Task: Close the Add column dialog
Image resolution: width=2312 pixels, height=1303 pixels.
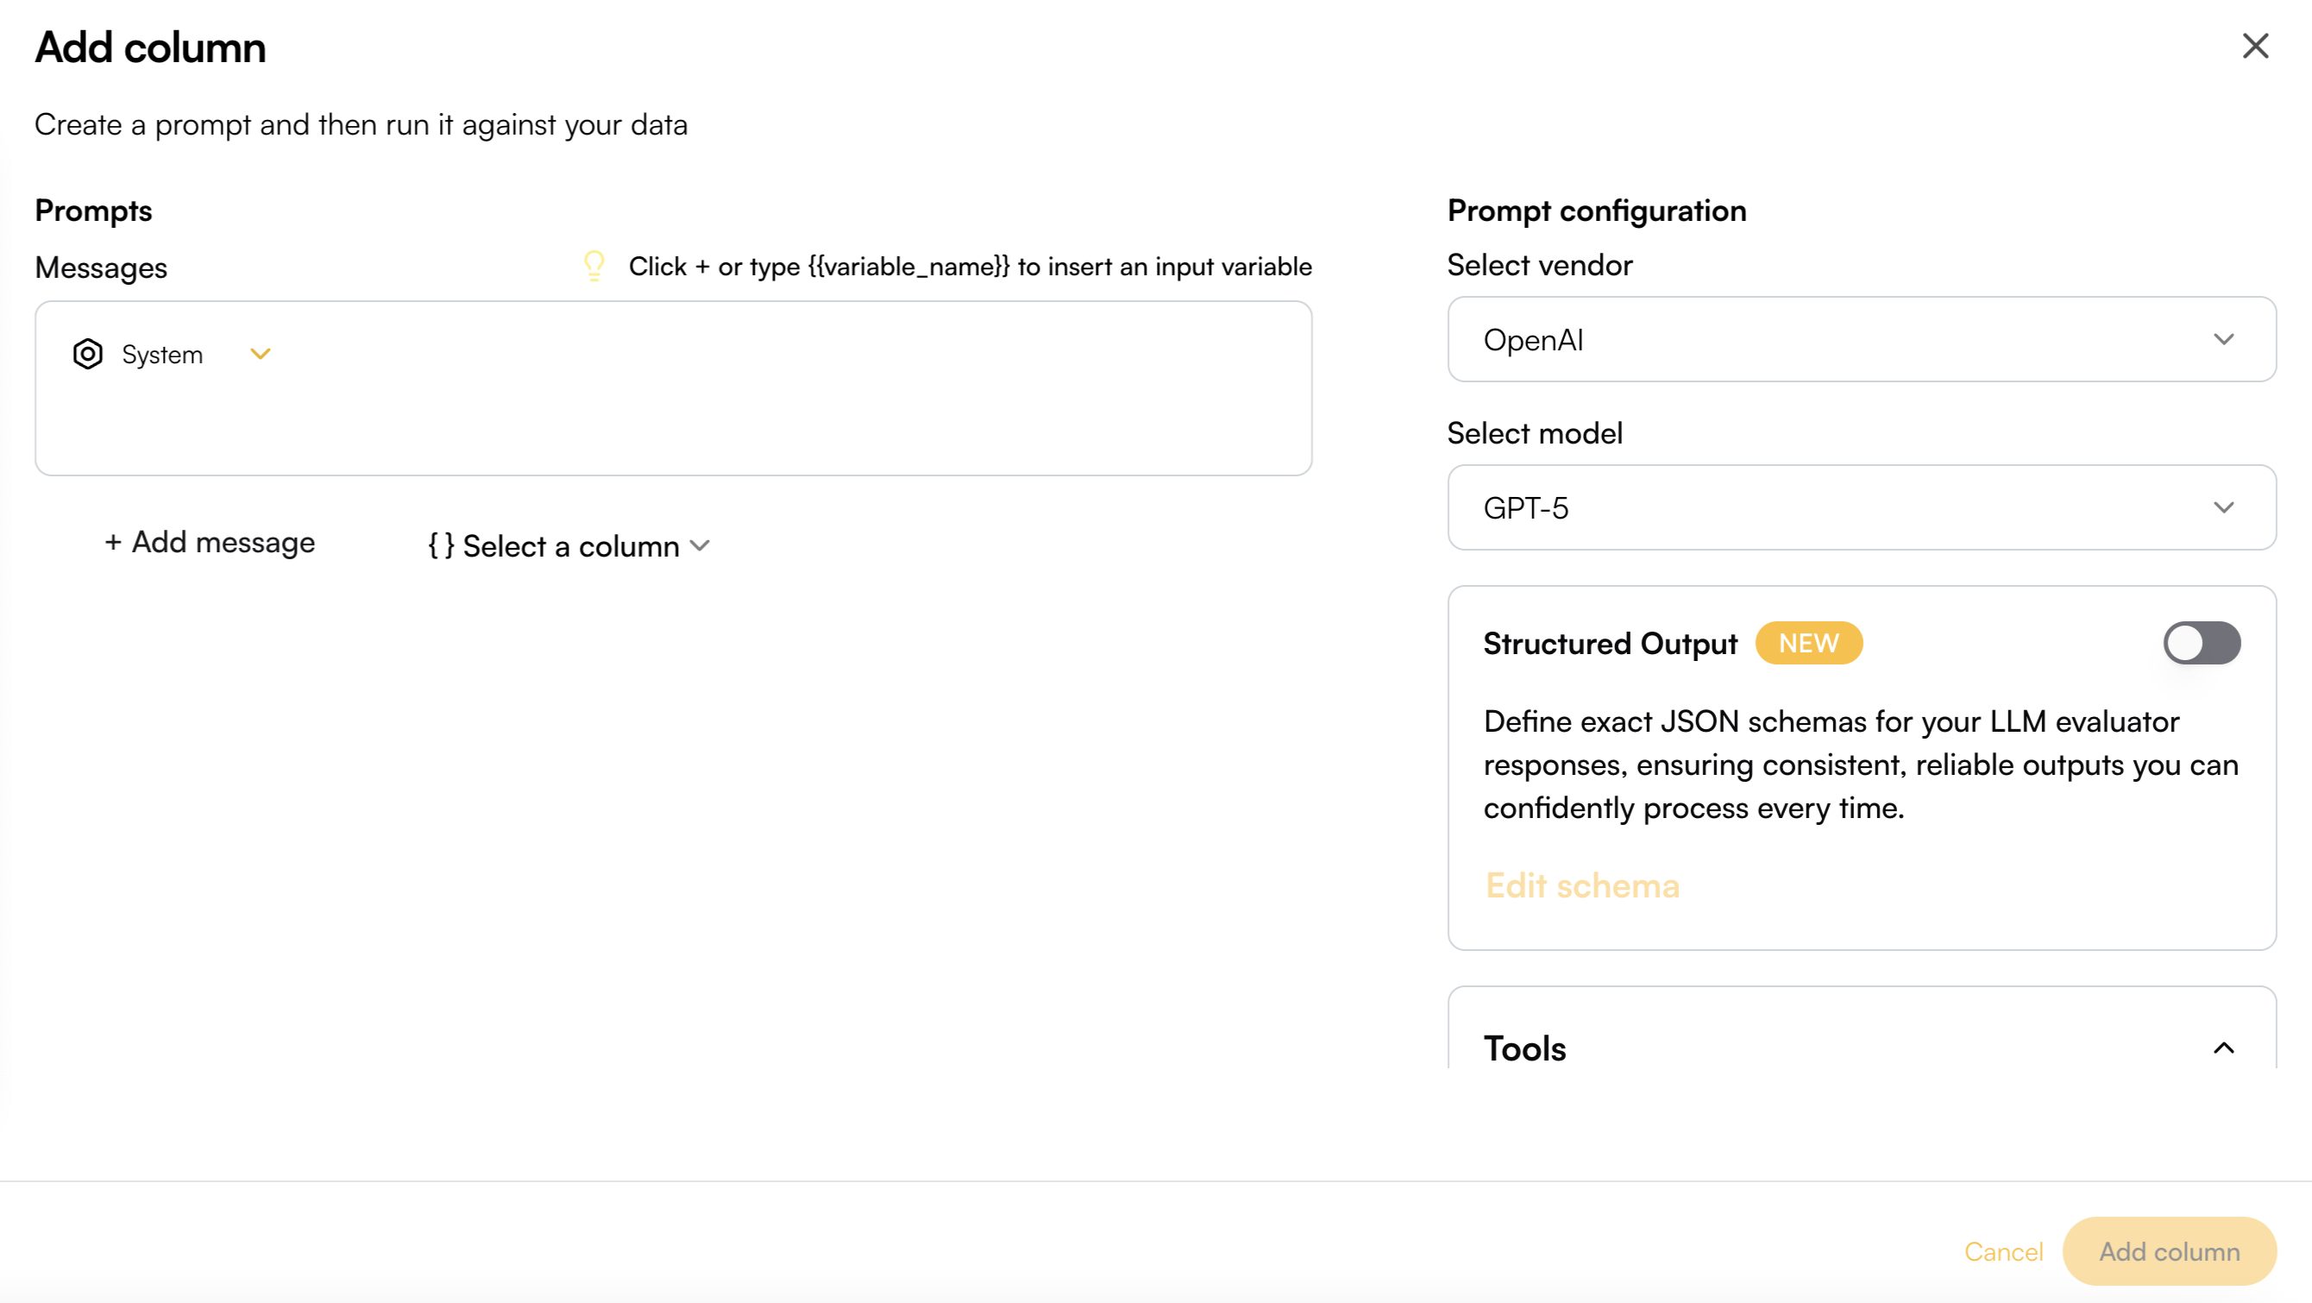Action: click(x=2254, y=46)
